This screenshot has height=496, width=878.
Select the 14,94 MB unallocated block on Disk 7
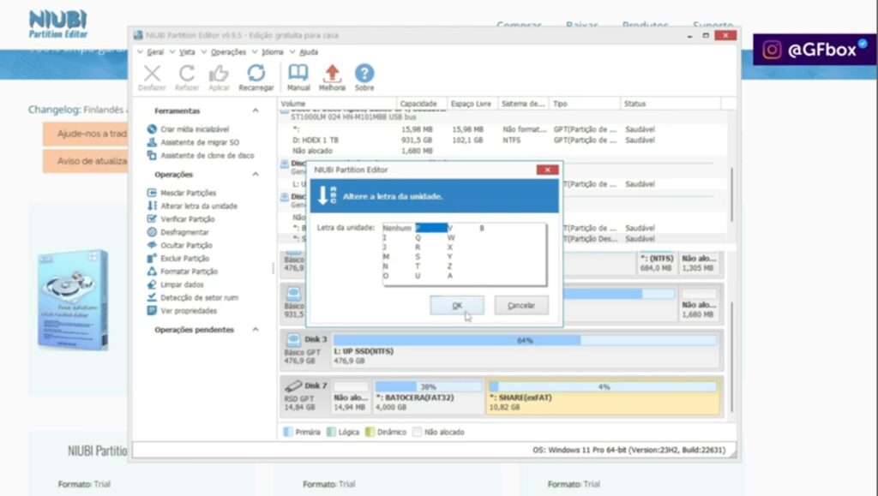click(351, 397)
